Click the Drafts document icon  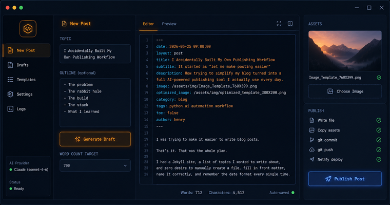point(10,65)
